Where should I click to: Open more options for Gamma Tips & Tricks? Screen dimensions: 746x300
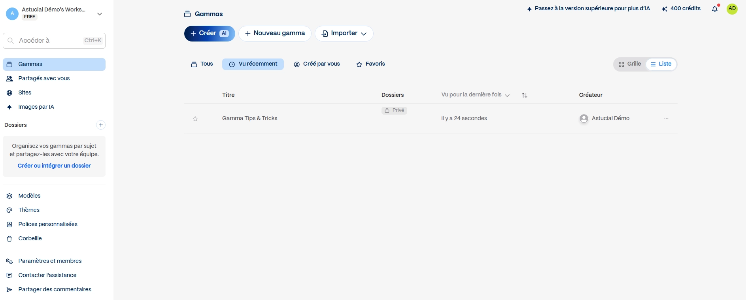tap(666, 119)
